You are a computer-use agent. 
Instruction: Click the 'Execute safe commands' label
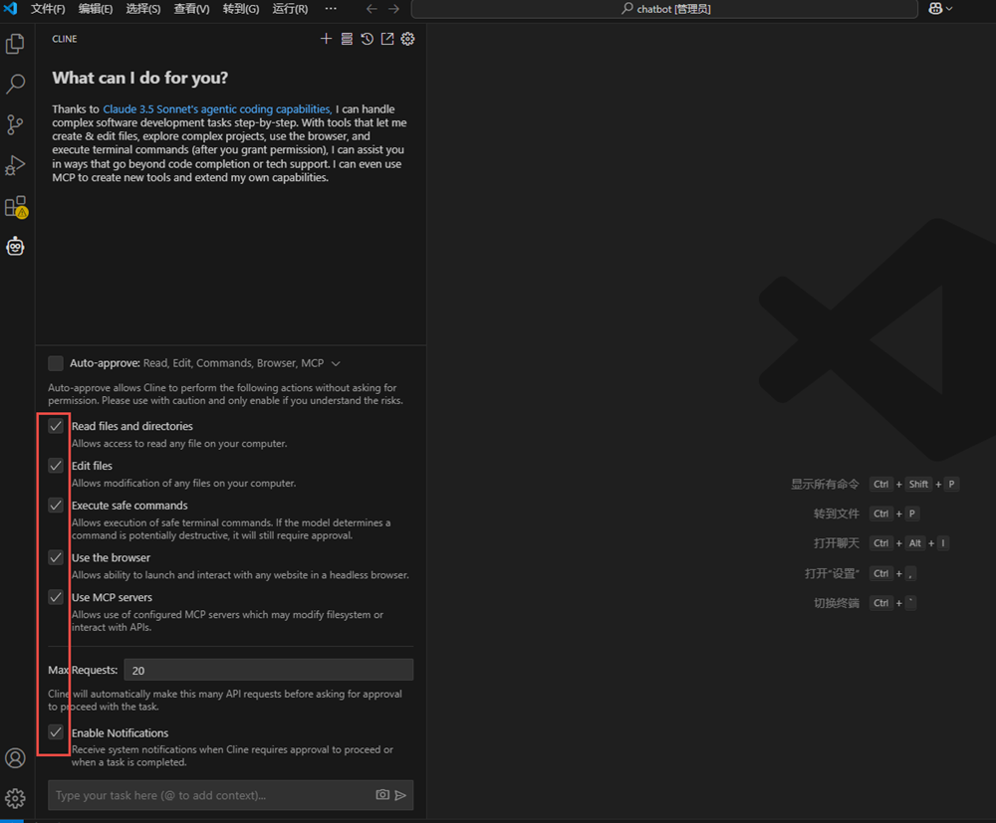coord(129,506)
